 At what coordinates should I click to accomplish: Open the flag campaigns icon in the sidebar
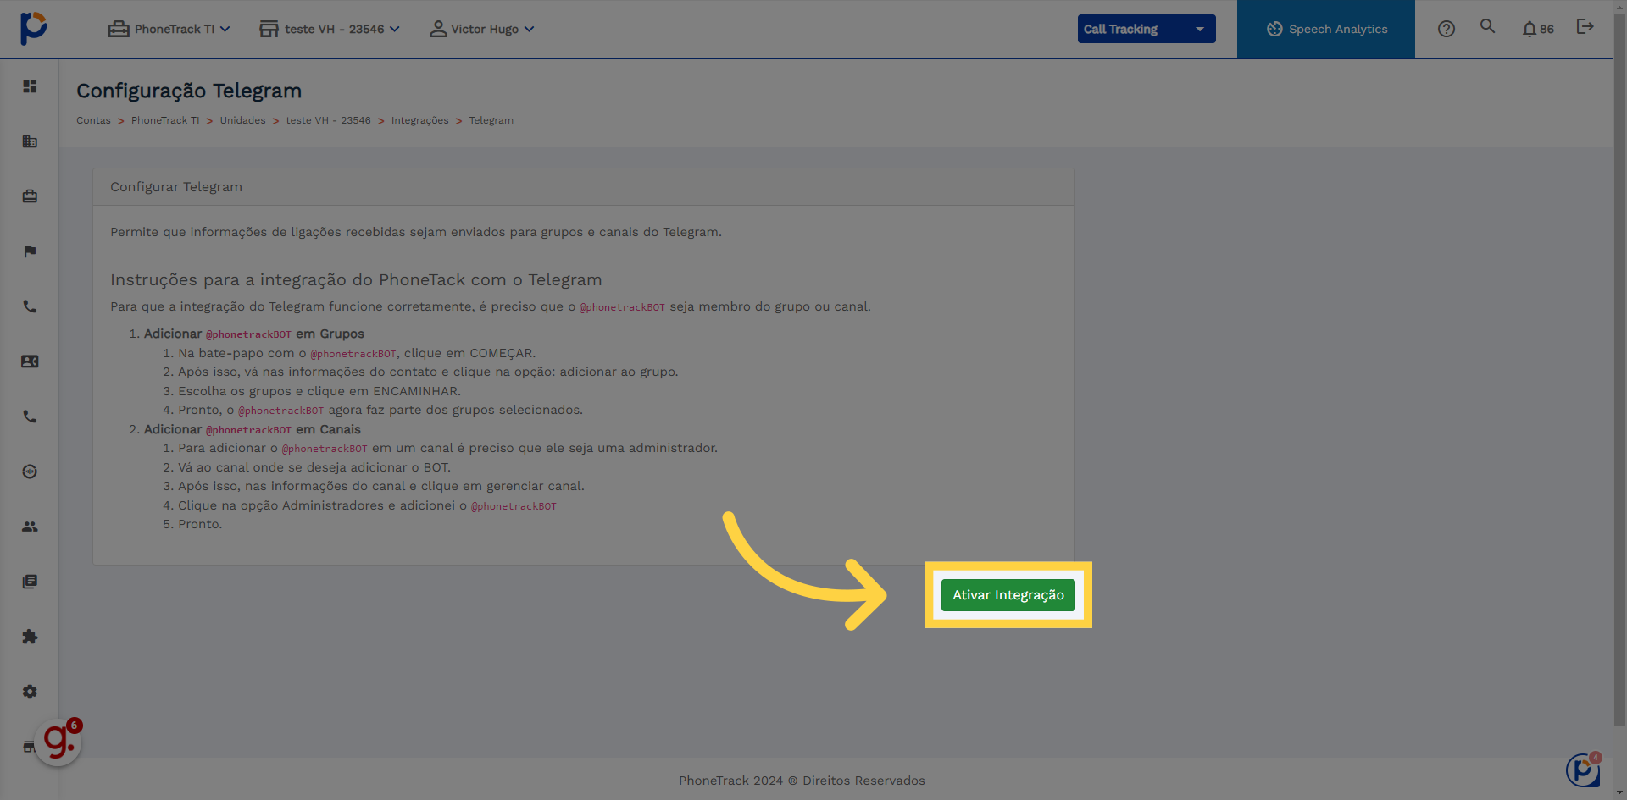pyautogui.click(x=30, y=251)
